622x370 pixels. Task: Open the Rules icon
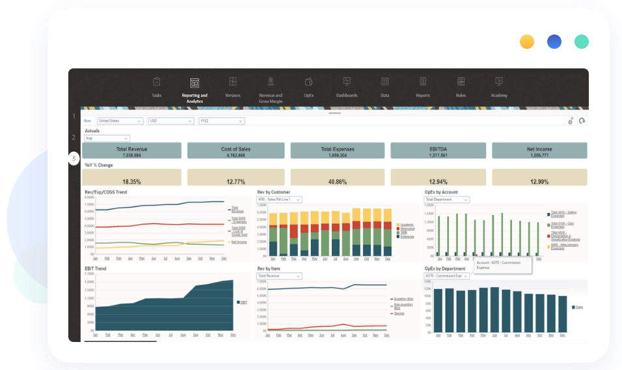[461, 82]
